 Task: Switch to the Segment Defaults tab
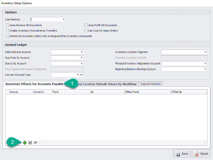[x=151, y=84]
